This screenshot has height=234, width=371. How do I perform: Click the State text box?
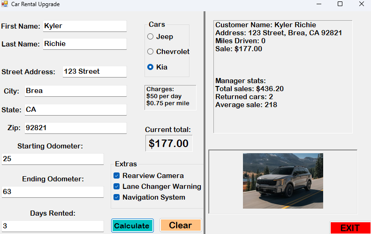tap(75, 110)
